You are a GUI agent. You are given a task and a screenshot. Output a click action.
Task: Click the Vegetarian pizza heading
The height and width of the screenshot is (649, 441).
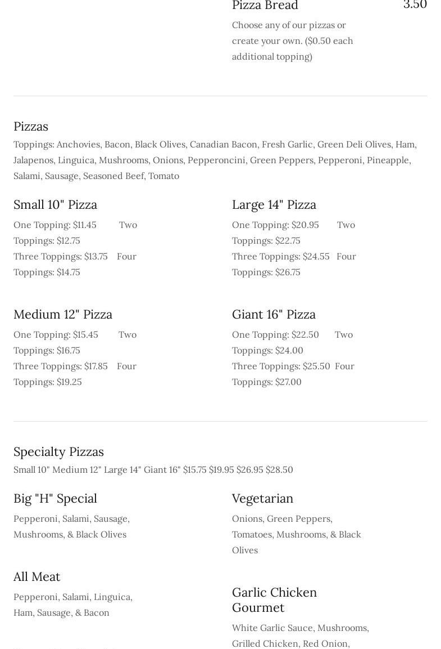click(x=262, y=498)
